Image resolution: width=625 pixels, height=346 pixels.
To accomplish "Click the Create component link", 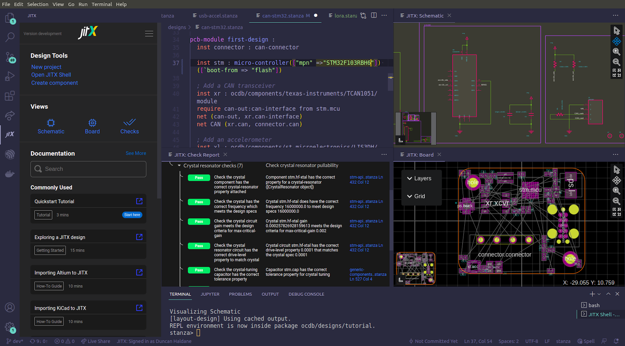I will tap(54, 83).
